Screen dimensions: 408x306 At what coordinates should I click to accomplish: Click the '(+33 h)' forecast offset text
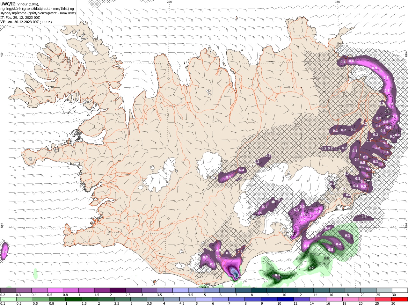[x=46, y=22]
